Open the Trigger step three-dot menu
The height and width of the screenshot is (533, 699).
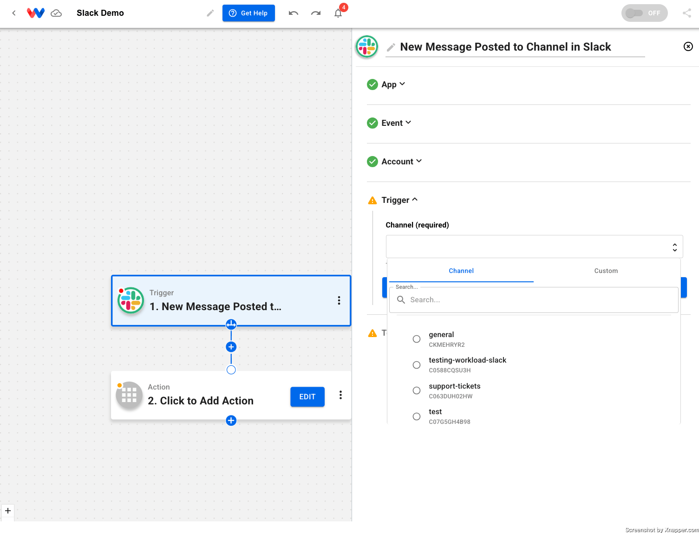click(x=339, y=300)
